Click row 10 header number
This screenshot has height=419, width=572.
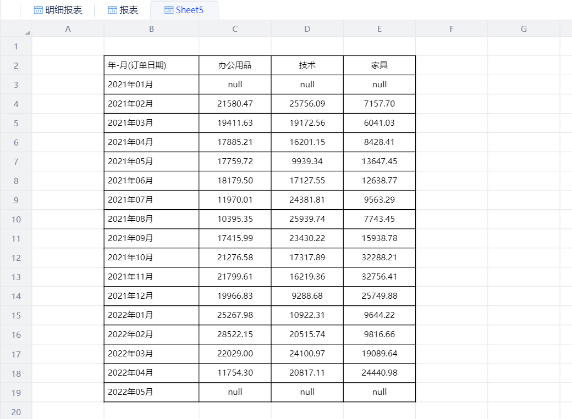tap(16, 219)
